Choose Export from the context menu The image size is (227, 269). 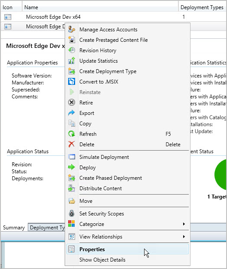coord(128,113)
